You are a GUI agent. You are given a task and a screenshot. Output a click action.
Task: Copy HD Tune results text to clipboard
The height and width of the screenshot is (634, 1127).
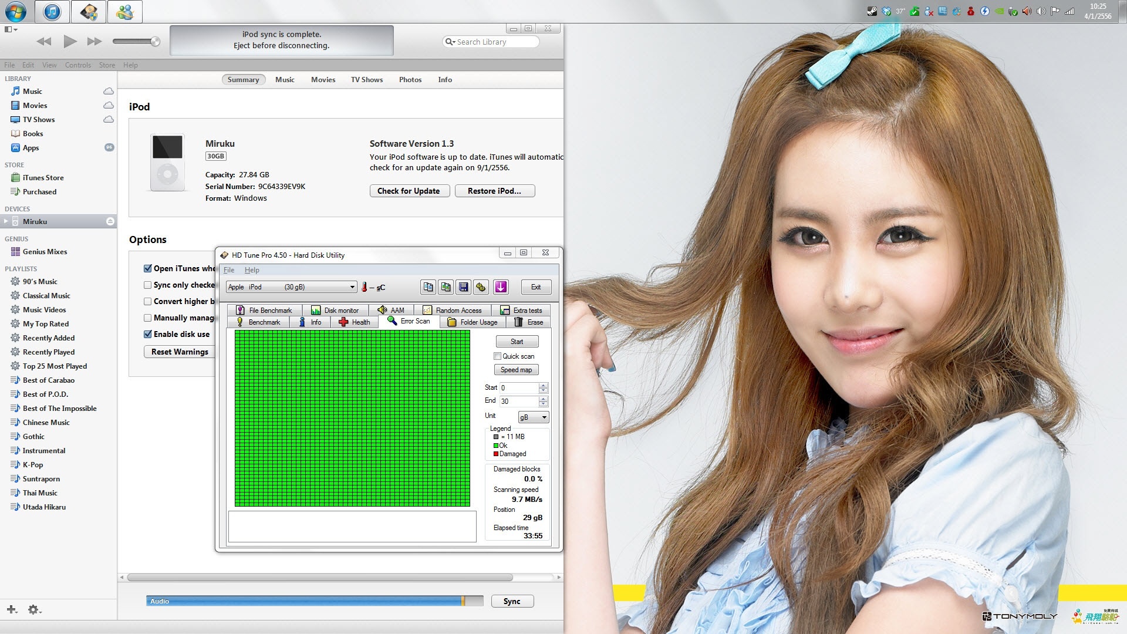click(428, 287)
